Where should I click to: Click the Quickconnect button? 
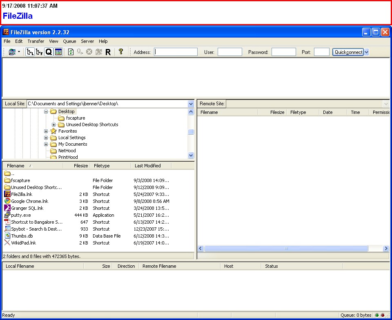pyautogui.click(x=348, y=52)
